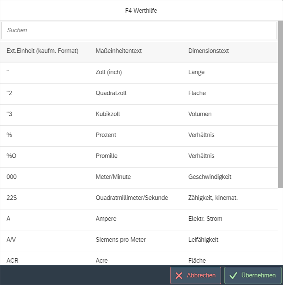Click the green checkmark icon on Übernehmen
The height and width of the screenshot is (285, 283).
pos(233,275)
